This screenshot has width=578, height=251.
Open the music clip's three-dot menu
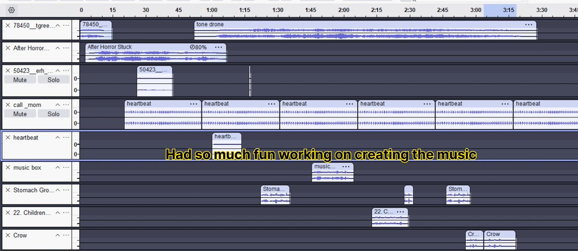pyautogui.click(x=346, y=167)
